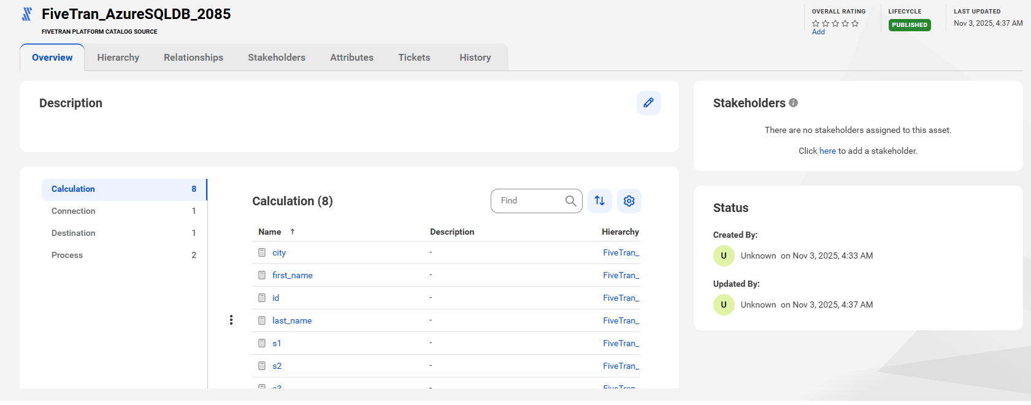Open the Relationships tab
The height and width of the screenshot is (405, 1031).
click(x=193, y=58)
